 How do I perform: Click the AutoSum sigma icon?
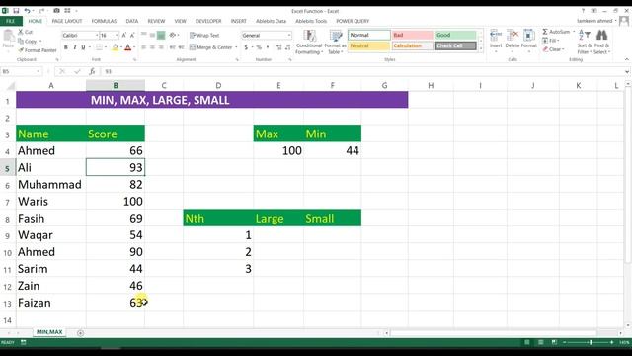pyautogui.click(x=545, y=32)
